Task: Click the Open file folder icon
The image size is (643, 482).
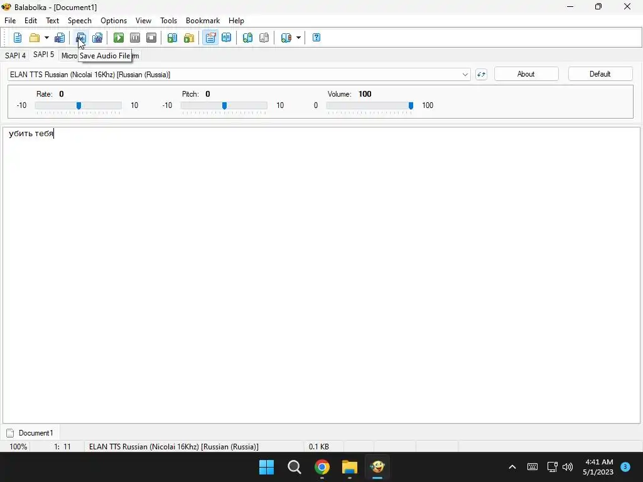Action: click(35, 38)
